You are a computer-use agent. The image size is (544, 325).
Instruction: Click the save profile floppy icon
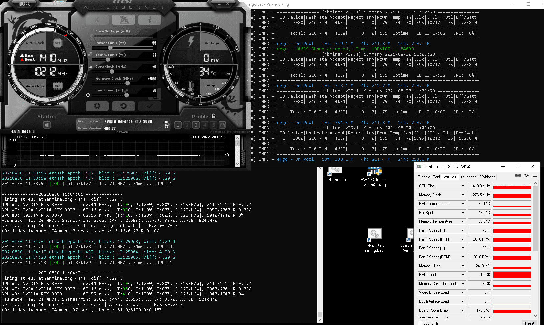click(223, 125)
